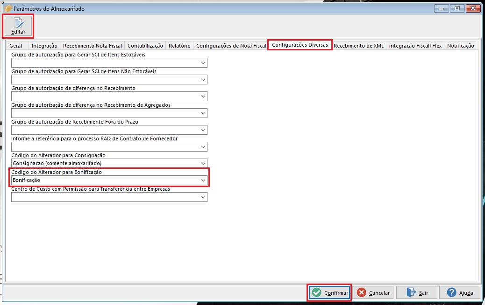
Task: Open the Geral tab
Action: pyautogui.click(x=16, y=46)
